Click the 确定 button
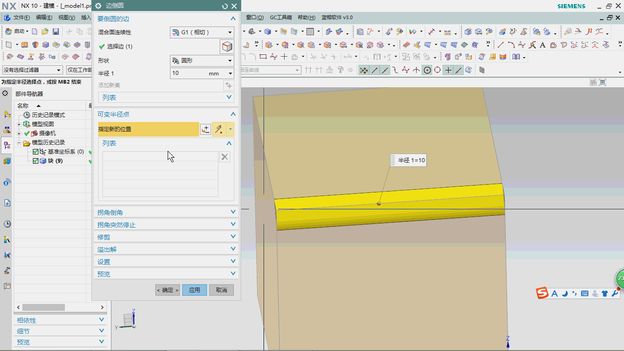624x351 pixels. pyautogui.click(x=168, y=290)
